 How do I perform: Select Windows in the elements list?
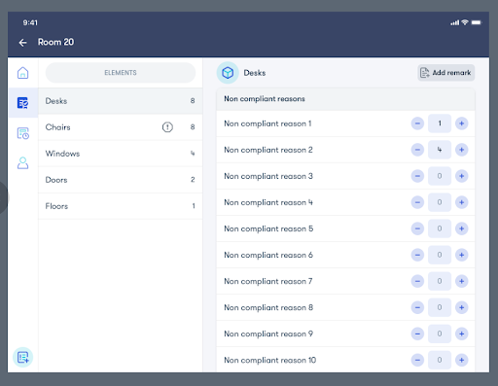point(121,154)
